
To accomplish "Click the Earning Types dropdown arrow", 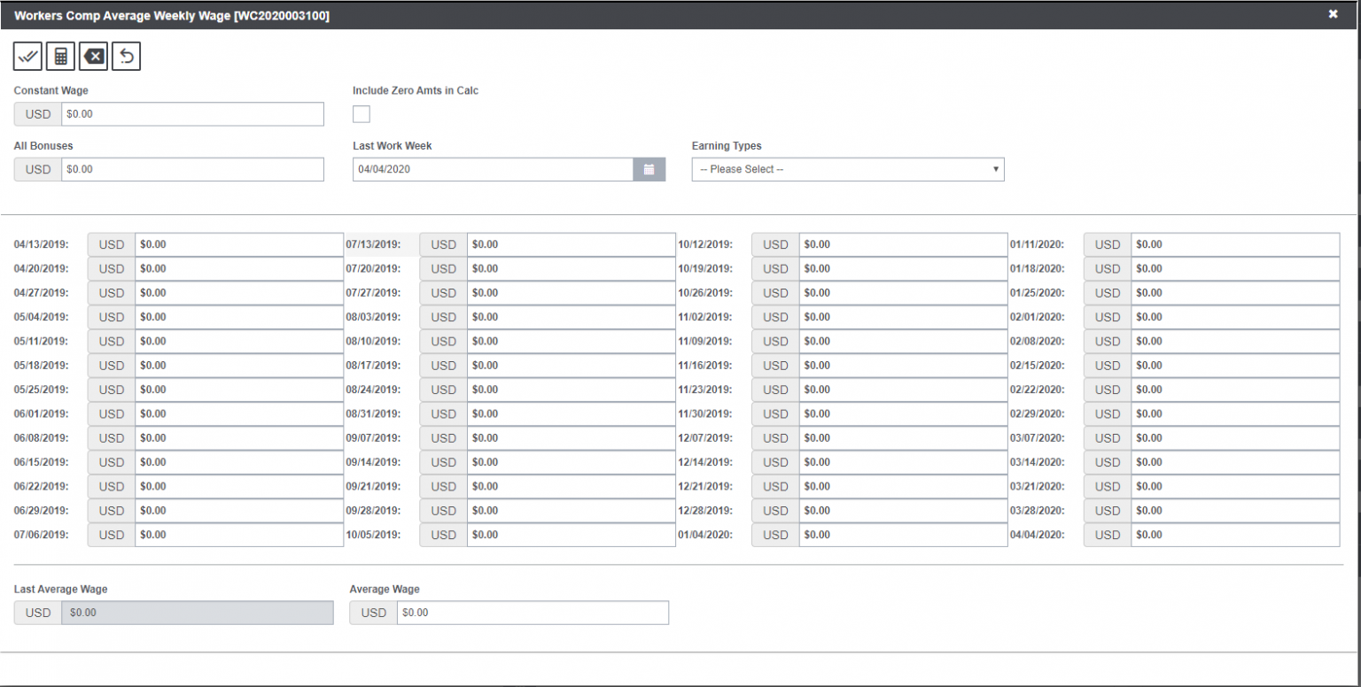I will click(996, 169).
